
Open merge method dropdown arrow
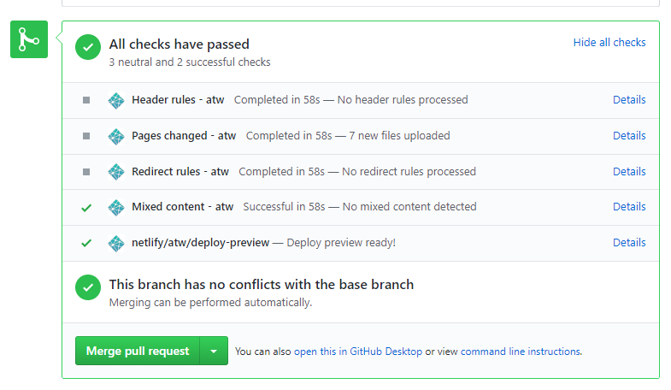tap(214, 351)
